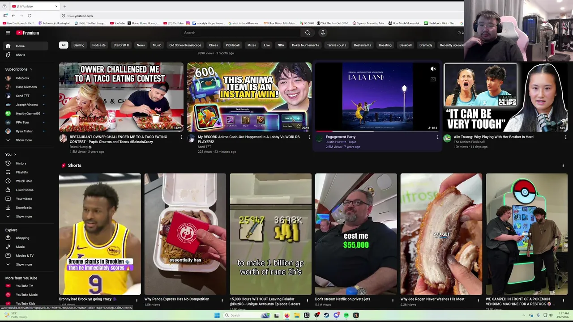Open options for Panda Express short
The height and width of the screenshot is (322, 573).
(222, 301)
